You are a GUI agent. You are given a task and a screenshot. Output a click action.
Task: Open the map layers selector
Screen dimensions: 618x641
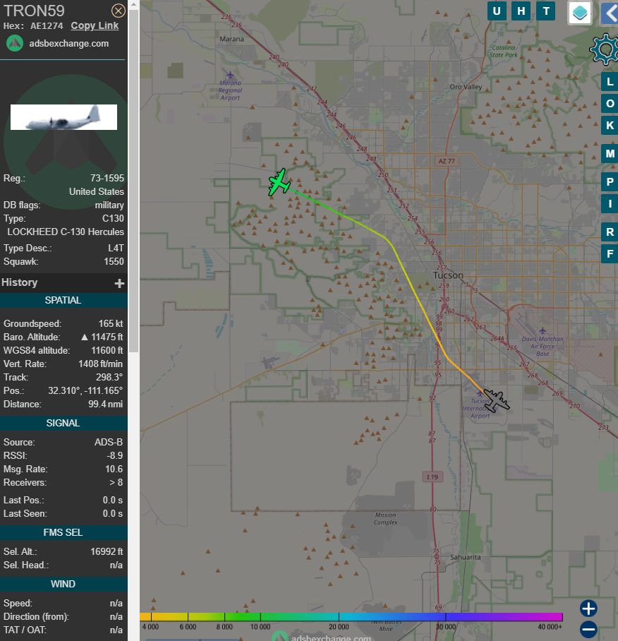click(x=580, y=13)
